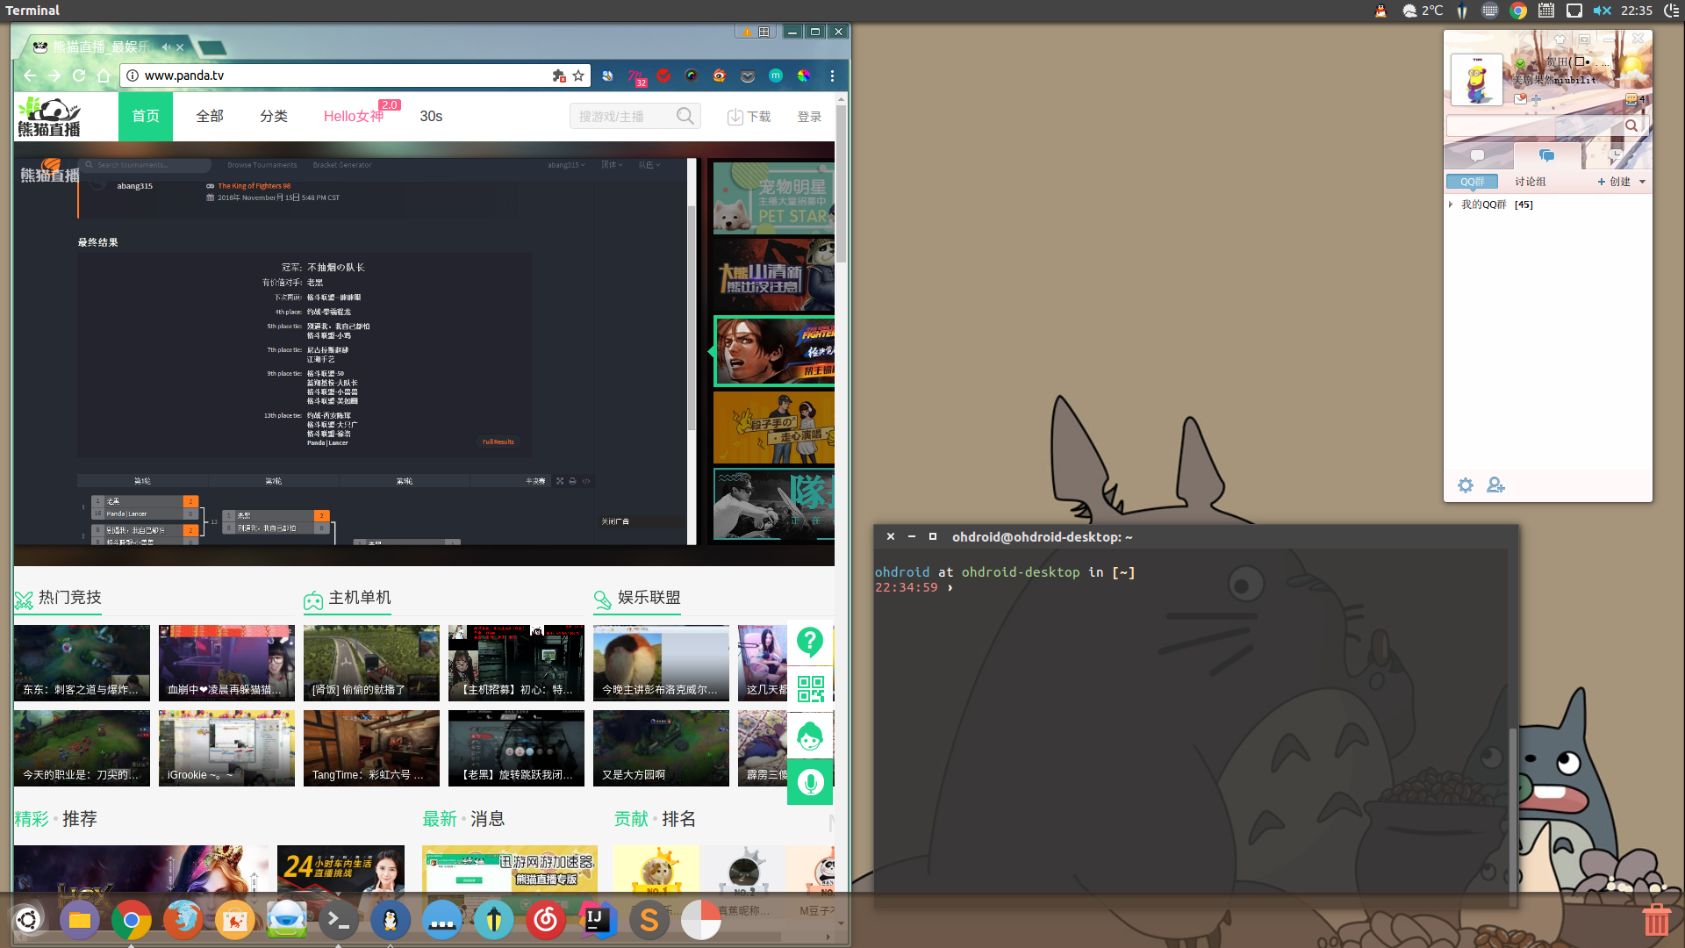Open the QQ main menu dropdown icon
Image resolution: width=1685 pixels, height=948 pixels.
point(1584,39)
